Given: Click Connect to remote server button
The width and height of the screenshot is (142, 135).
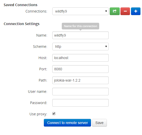Looking at the screenshot, I should (67, 123).
